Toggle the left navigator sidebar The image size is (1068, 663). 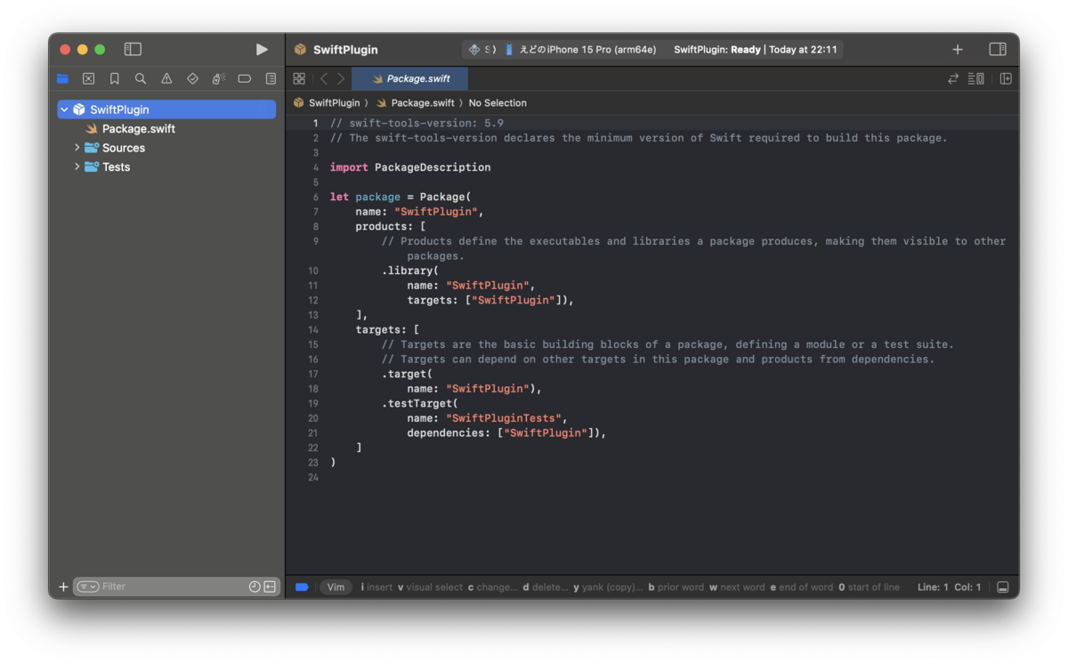(x=133, y=50)
